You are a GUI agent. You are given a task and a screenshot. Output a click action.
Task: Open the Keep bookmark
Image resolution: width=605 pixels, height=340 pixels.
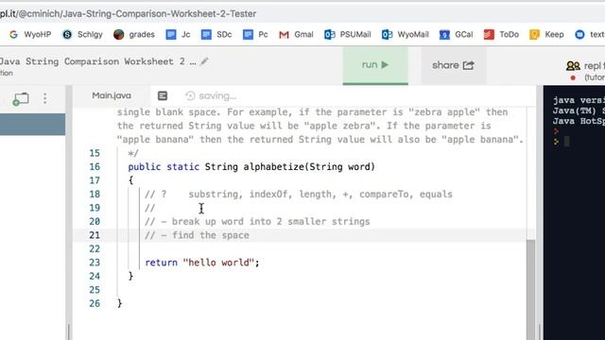tap(546, 35)
